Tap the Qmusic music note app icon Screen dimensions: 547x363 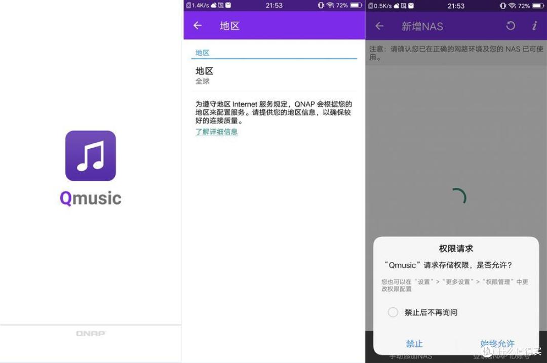pos(90,155)
